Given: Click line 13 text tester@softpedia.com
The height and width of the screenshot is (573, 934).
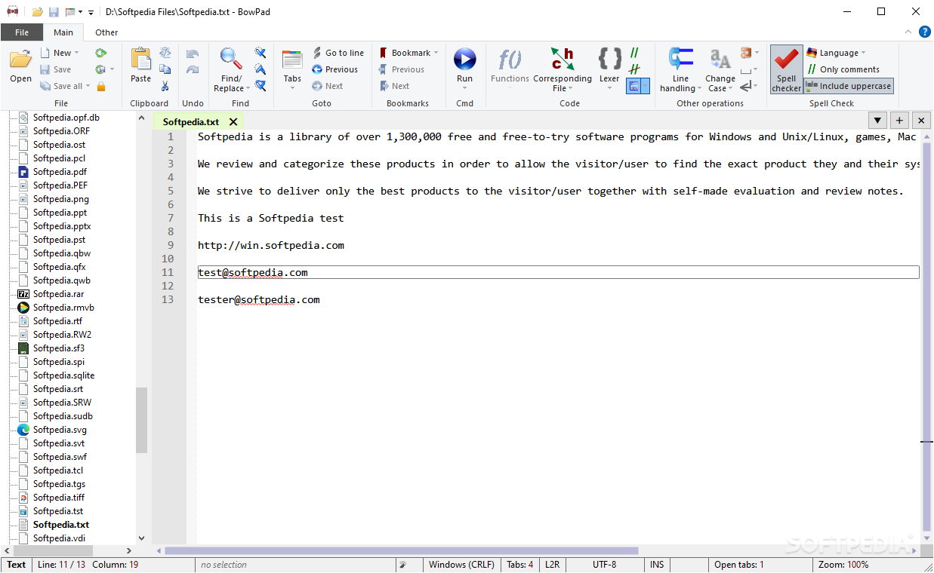Looking at the screenshot, I should tap(259, 299).
